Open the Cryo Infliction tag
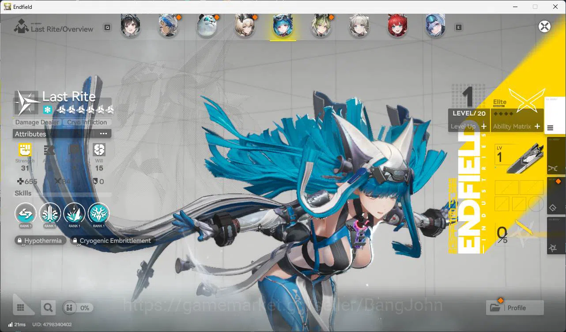 coord(87,122)
